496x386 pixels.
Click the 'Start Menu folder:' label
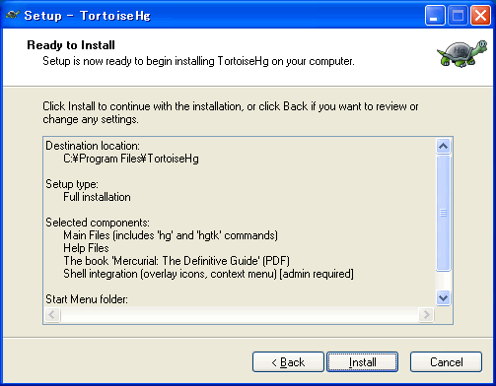87,299
